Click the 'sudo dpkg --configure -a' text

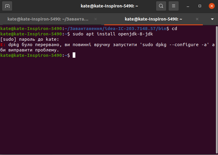point(174,45)
